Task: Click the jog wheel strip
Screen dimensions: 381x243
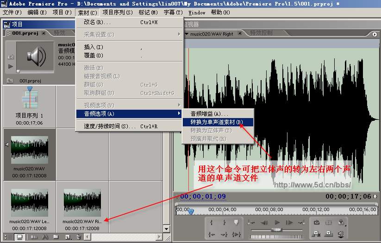Action: pos(276,237)
